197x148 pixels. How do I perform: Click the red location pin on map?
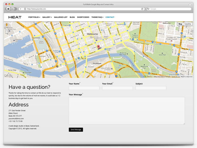coord(98,47)
